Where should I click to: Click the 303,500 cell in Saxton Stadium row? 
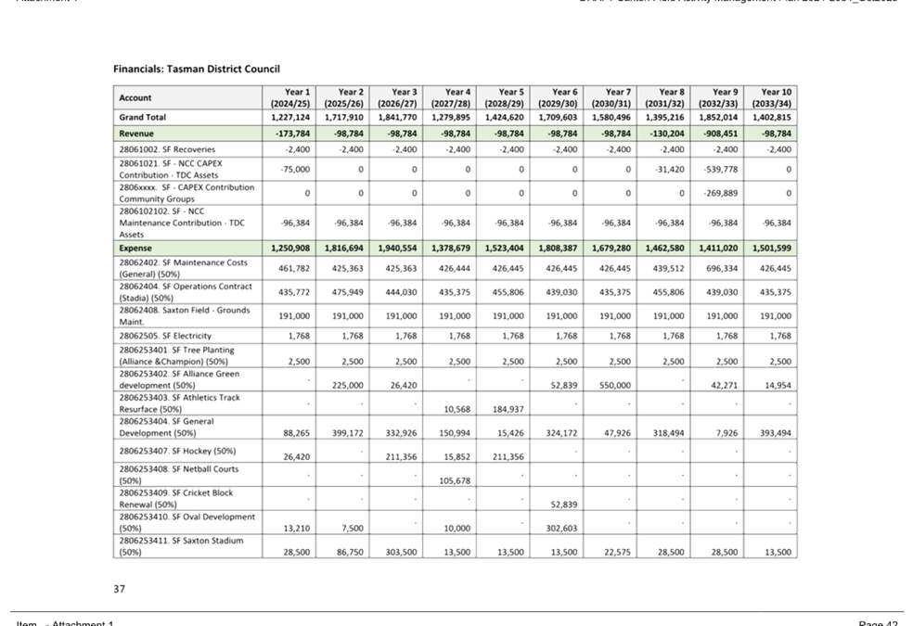click(402, 553)
